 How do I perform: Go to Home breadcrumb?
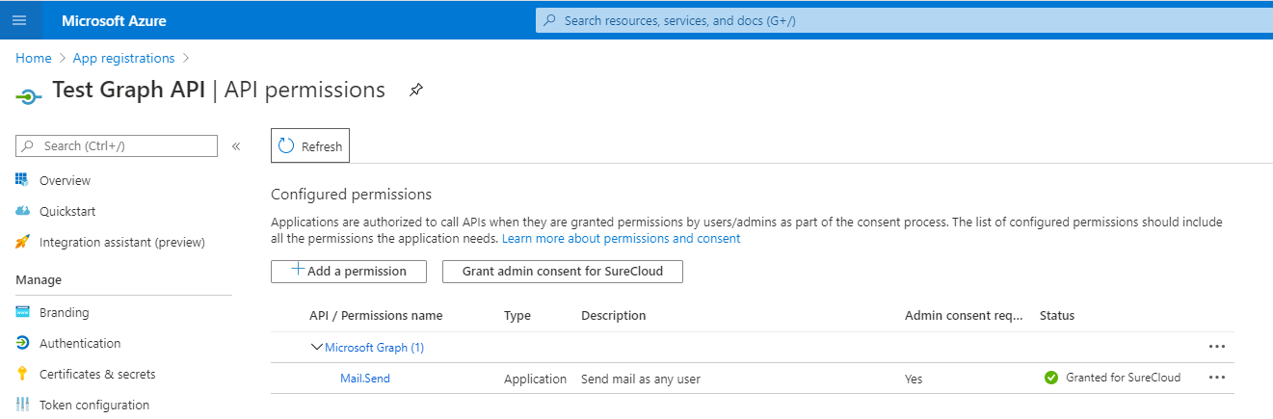point(34,58)
